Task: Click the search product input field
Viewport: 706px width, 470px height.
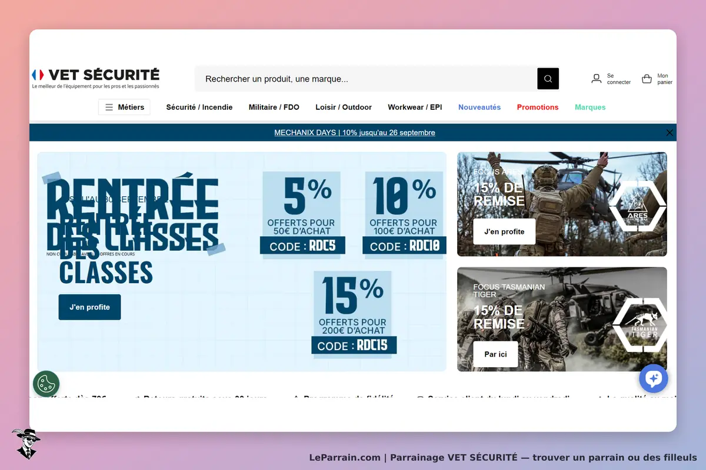Action: pyautogui.click(x=366, y=79)
